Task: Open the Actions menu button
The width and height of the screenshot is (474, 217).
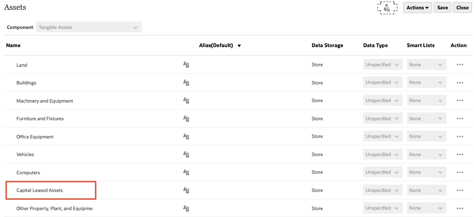Action: 417,8
